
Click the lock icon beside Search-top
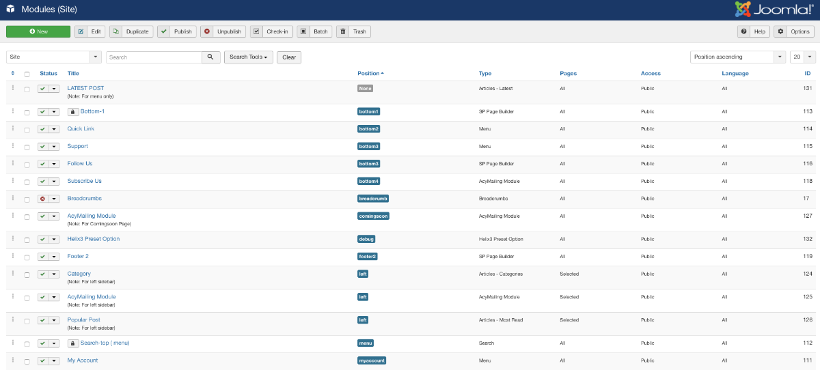(x=72, y=343)
